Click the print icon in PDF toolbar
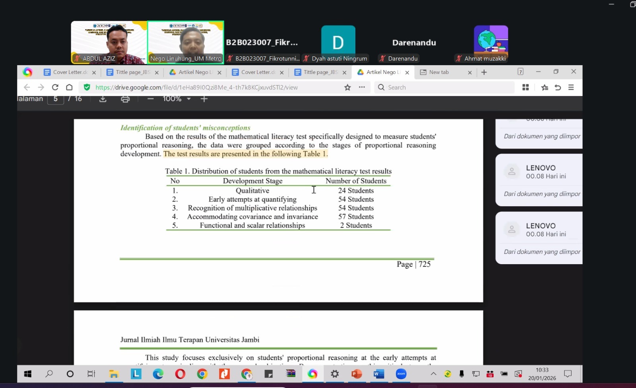The height and width of the screenshot is (388, 636). point(125,99)
